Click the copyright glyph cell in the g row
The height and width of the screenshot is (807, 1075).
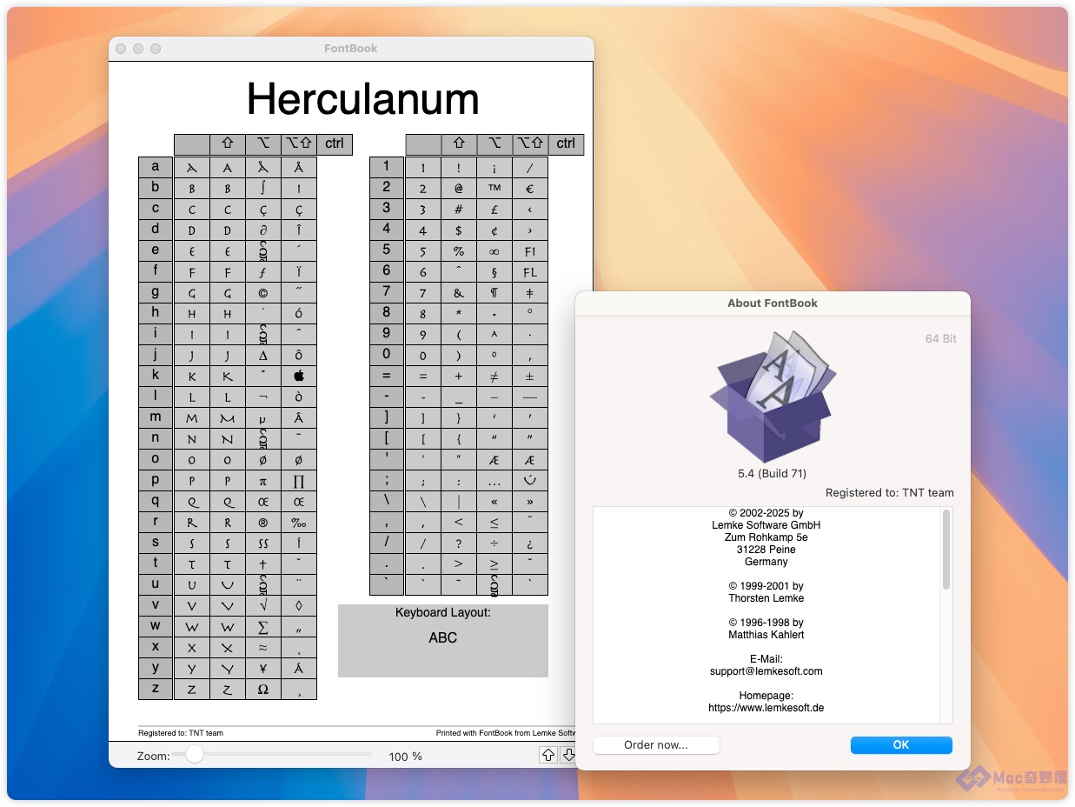[263, 292]
